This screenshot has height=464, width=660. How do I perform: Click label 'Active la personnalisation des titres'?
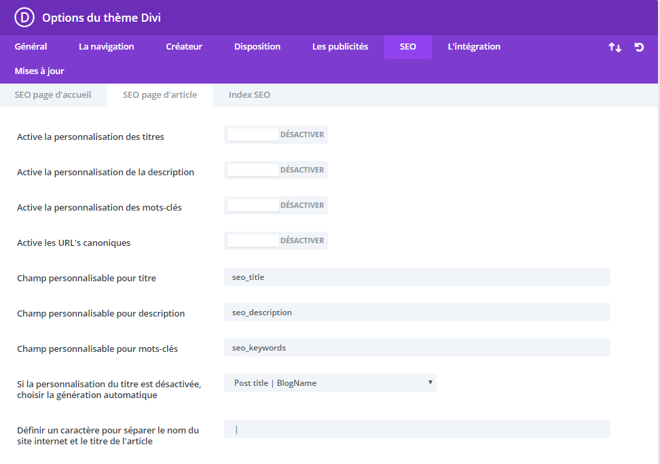pyautogui.click(x=90, y=137)
